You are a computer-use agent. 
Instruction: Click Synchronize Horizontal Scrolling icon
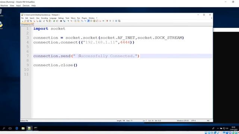point(78,21)
